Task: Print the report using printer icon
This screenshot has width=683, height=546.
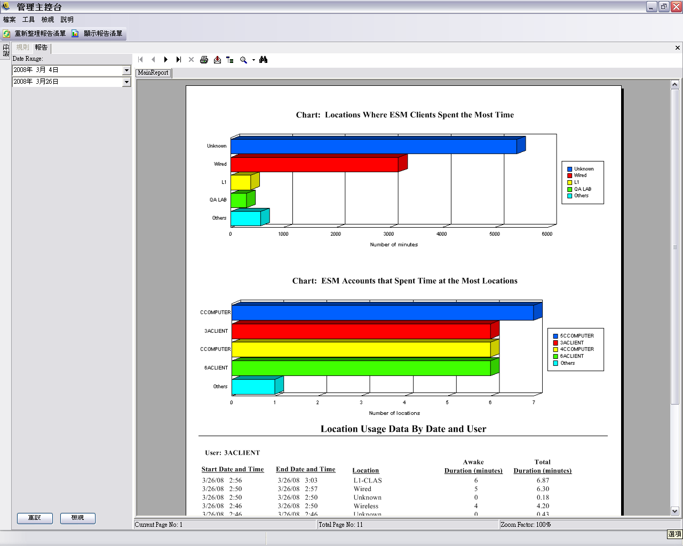Action: [x=204, y=60]
